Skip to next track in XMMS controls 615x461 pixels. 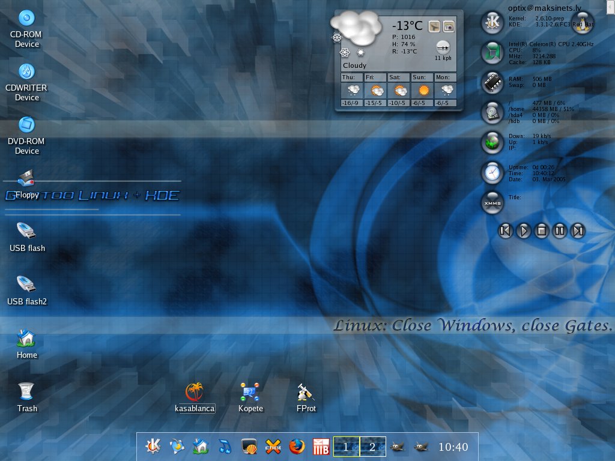(578, 230)
